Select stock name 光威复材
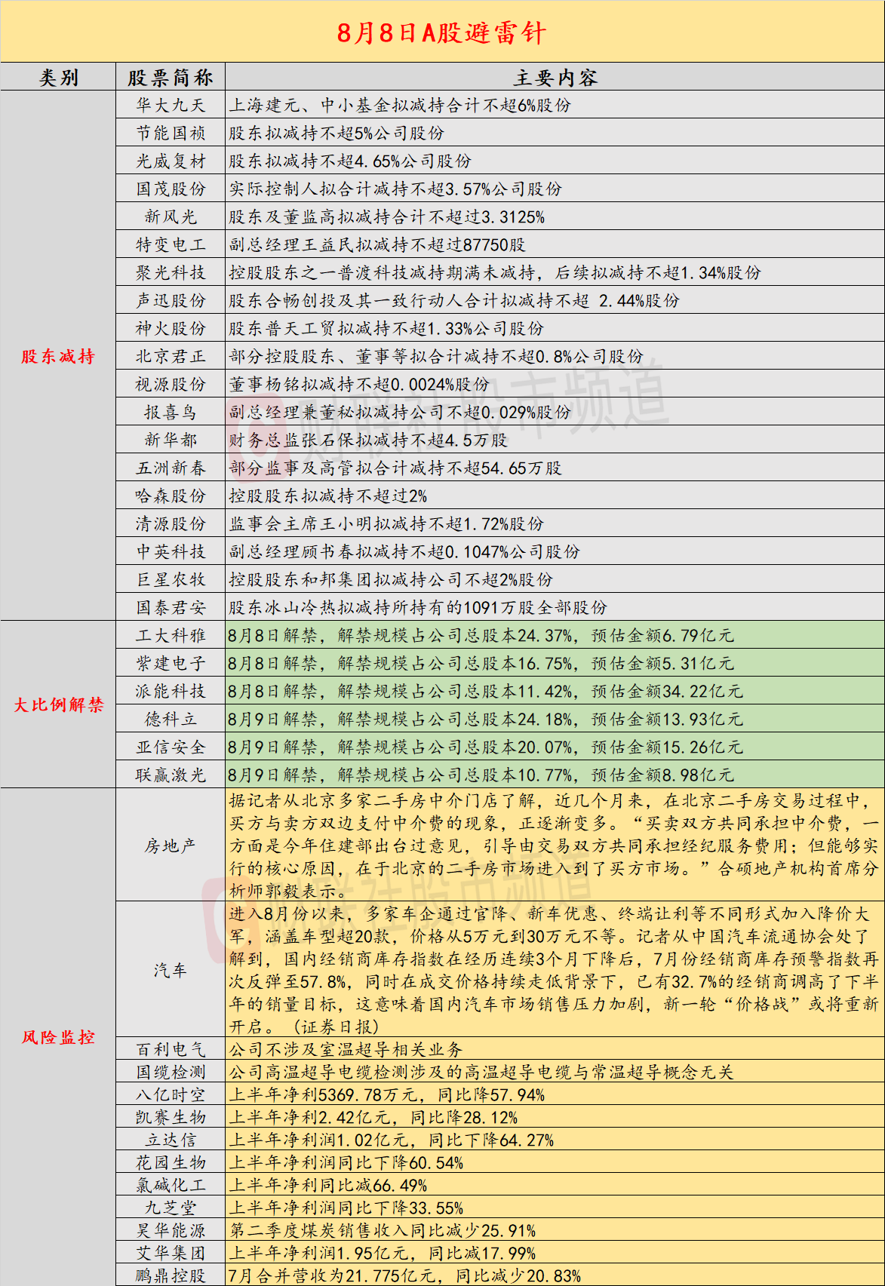This screenshot has width=885, height=1286. [171, 161]
